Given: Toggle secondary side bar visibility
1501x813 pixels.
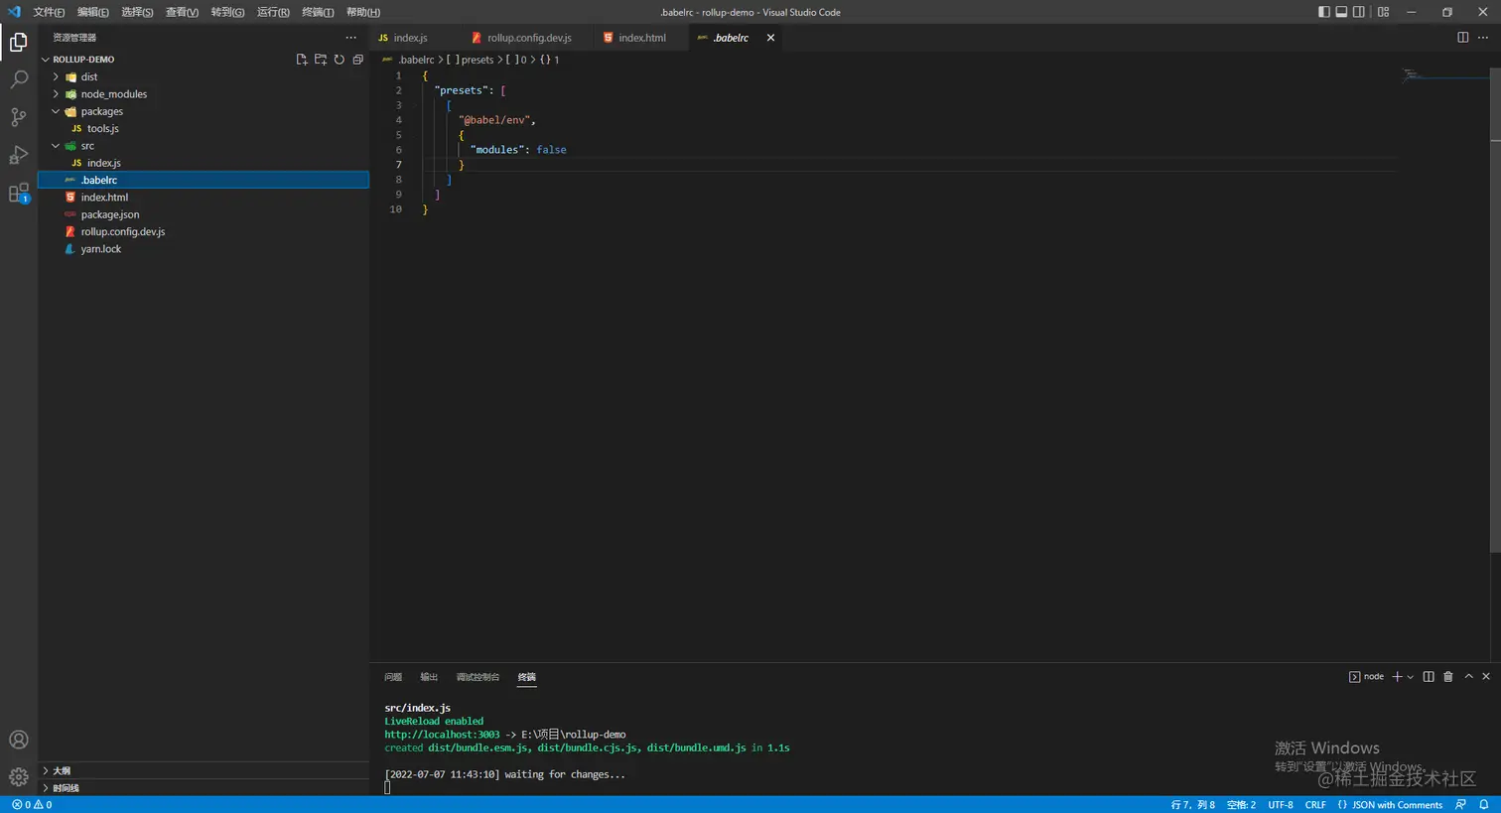Looking at the screenshot, I should pyautogui.click(x=1359, y=12).
